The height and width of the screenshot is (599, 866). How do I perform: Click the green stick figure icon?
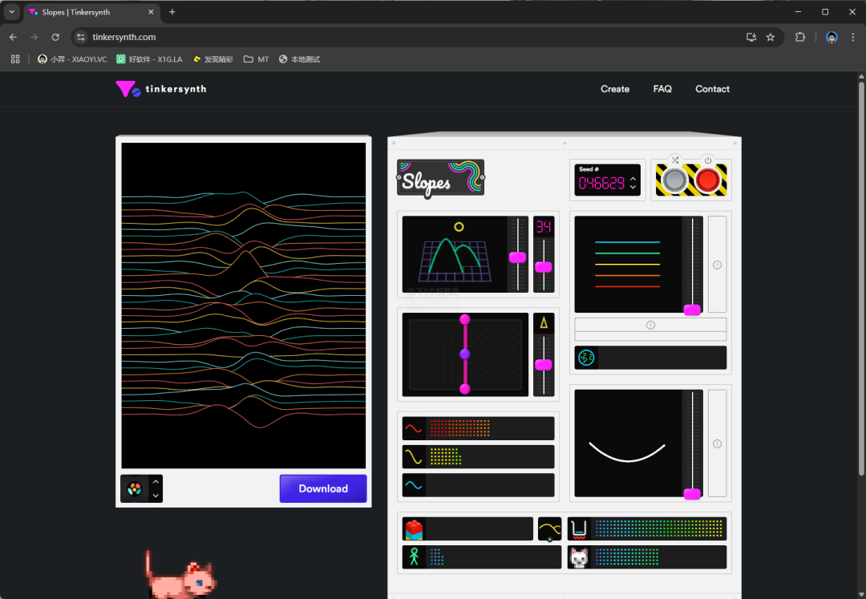click(x=414, y=557)
